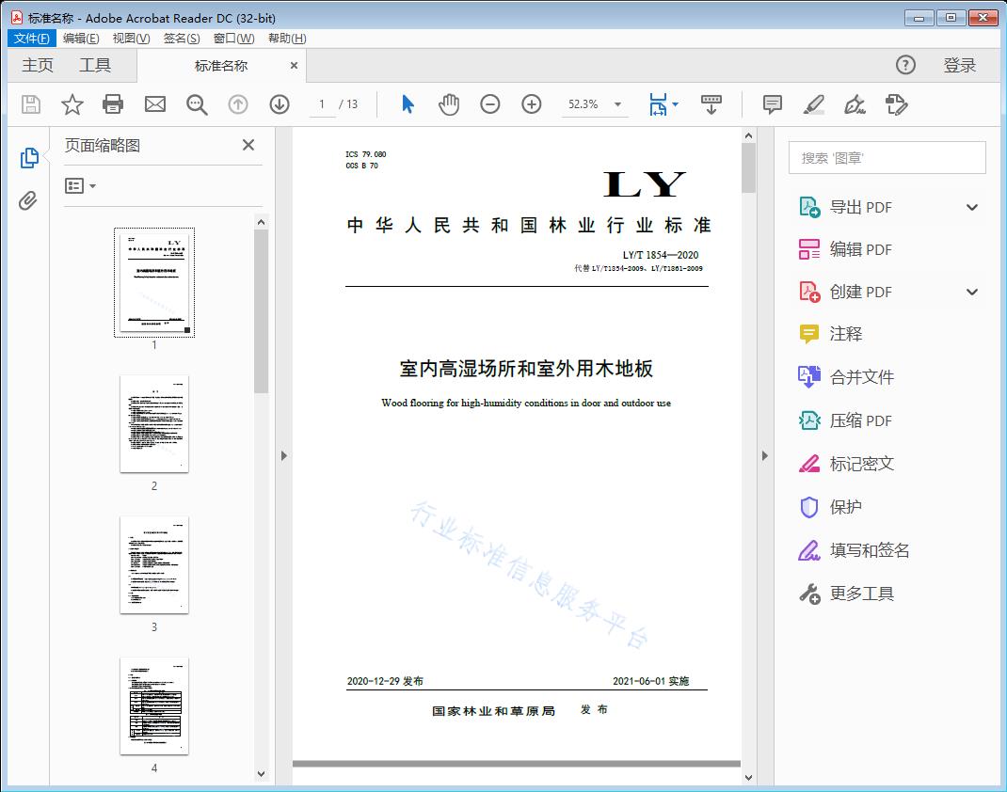The image size is (1007, 792).
Task: Expand the 导出 PDF section chevron
Action: pyautogui.click(x=972, y=207)
